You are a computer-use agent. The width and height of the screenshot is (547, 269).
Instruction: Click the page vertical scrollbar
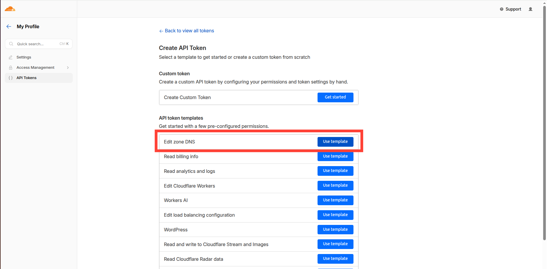[544, 123]
